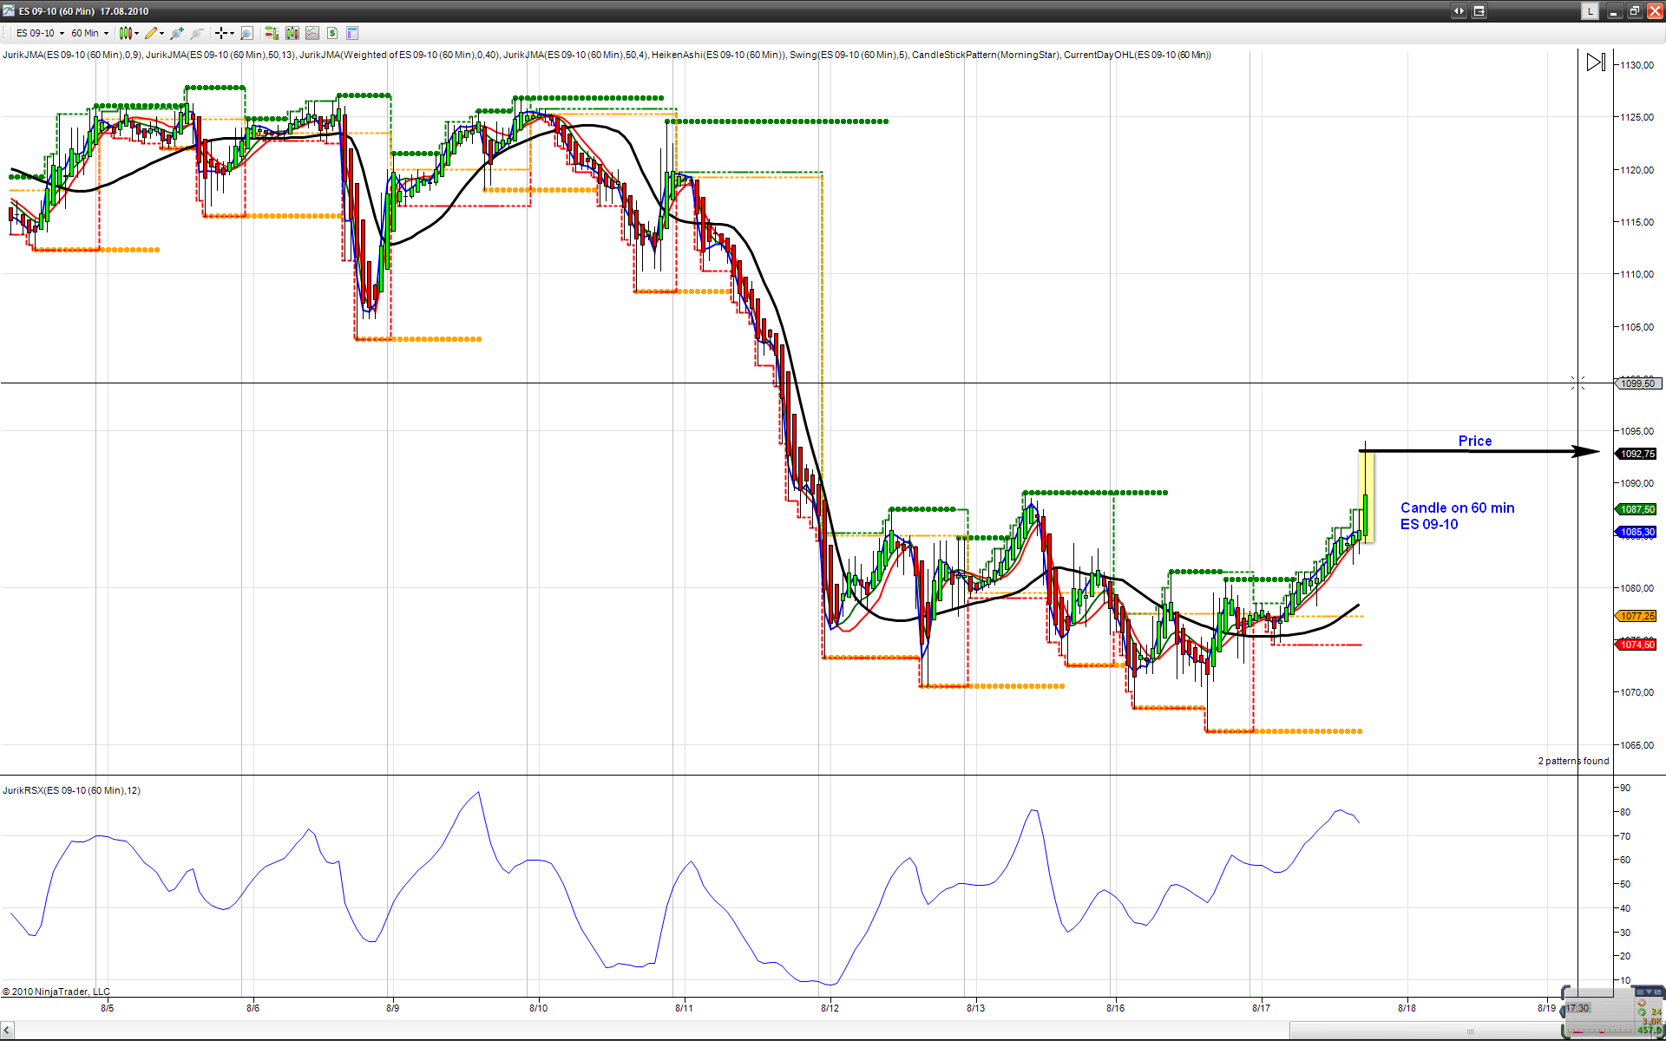
Task: Click the jump-to-latest-bar arrow icon
Action: pyautogui.click(x=1595, y=62)
